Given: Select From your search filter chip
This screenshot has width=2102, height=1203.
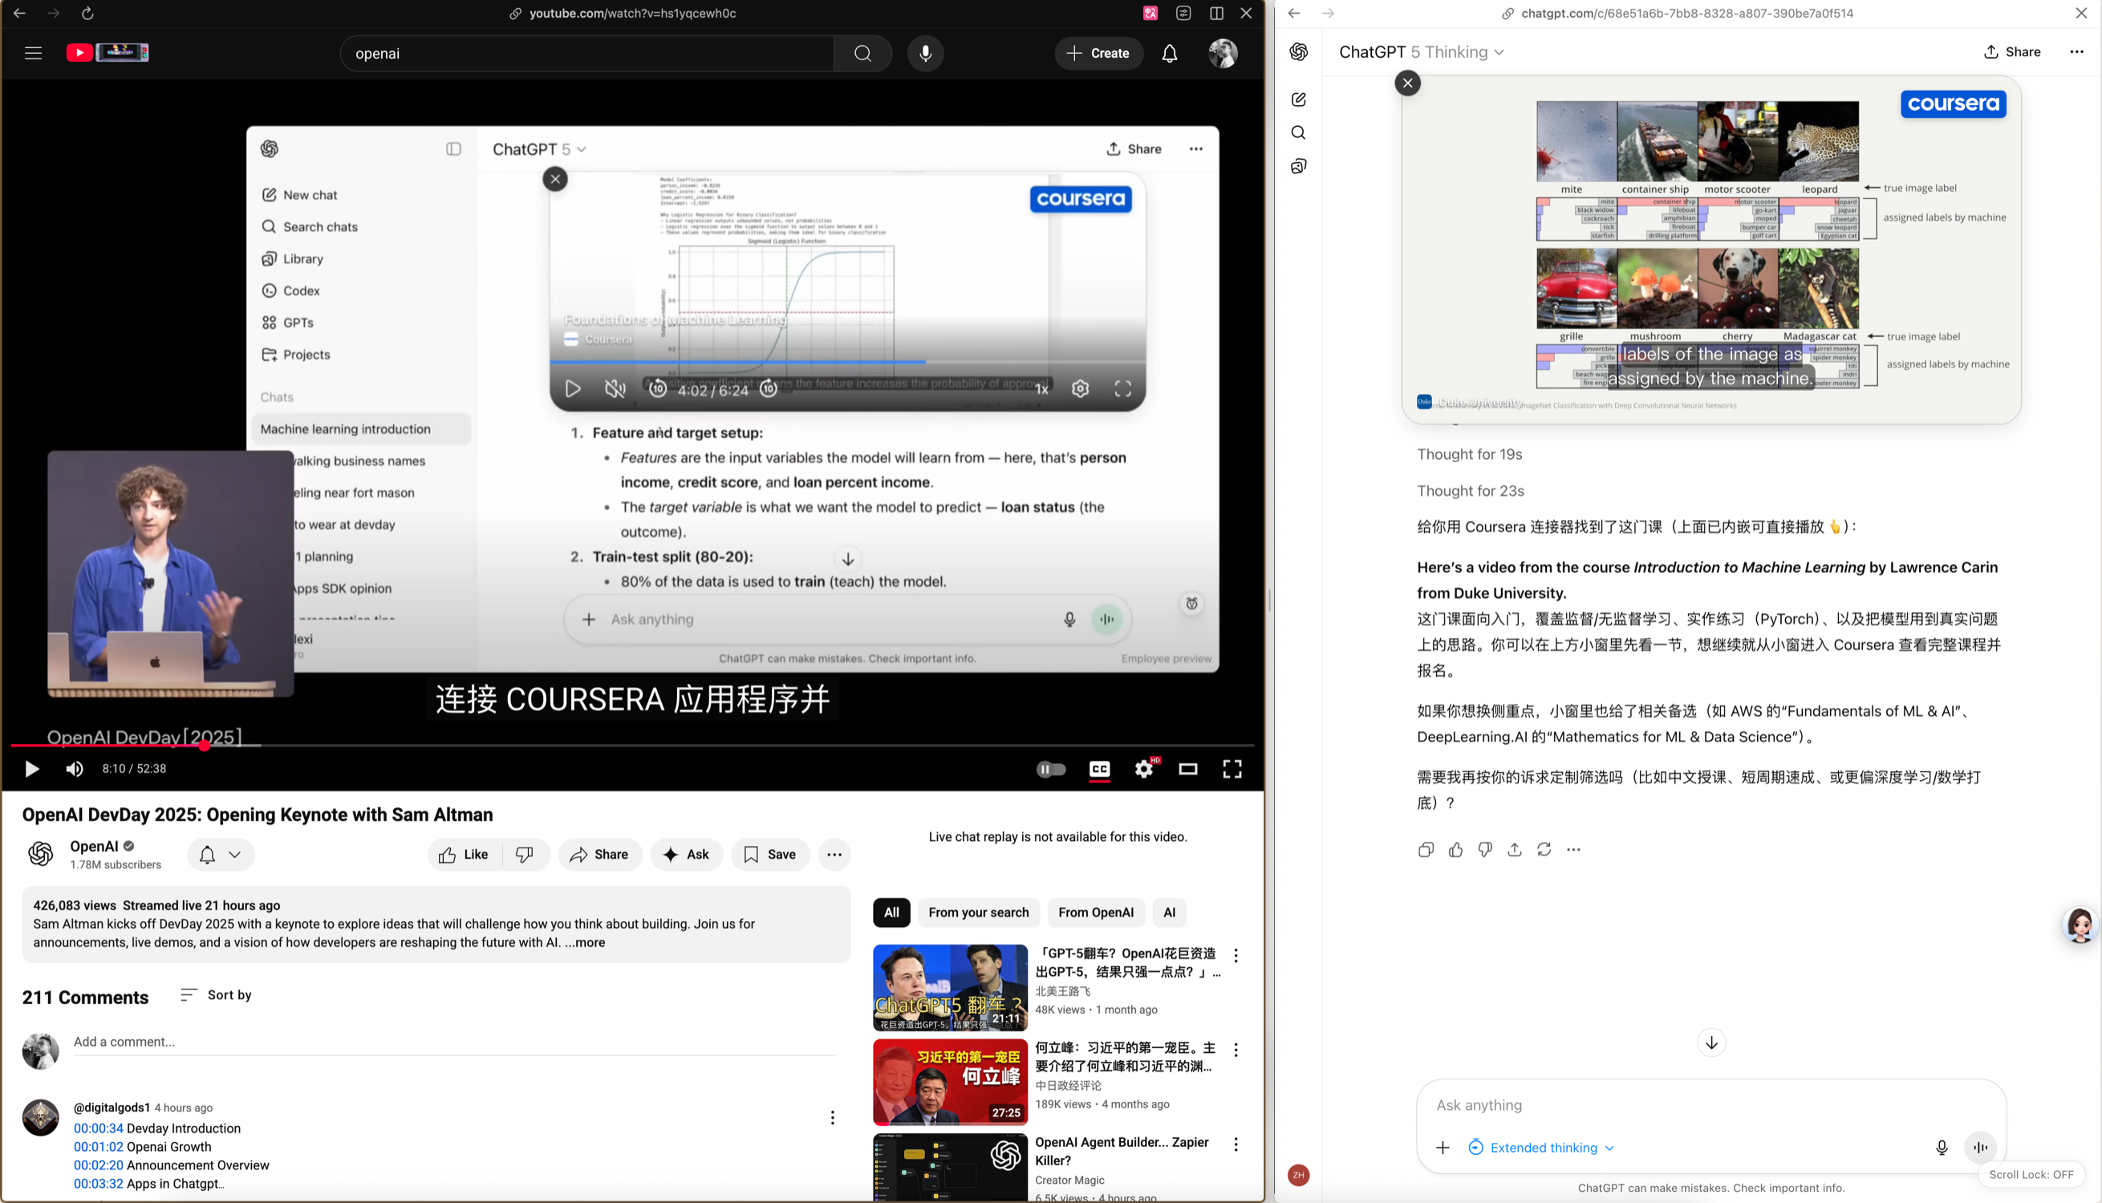Looking at the screenshot, I should (x=978, y=912).
